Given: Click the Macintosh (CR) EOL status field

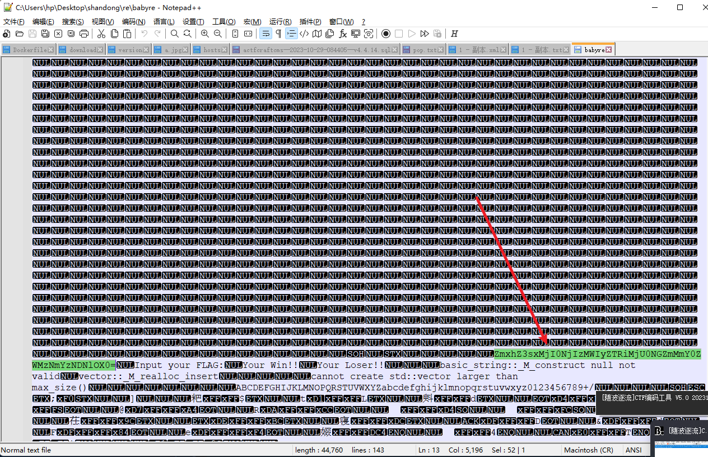Looking at the screenshot, I should [590, 450].
